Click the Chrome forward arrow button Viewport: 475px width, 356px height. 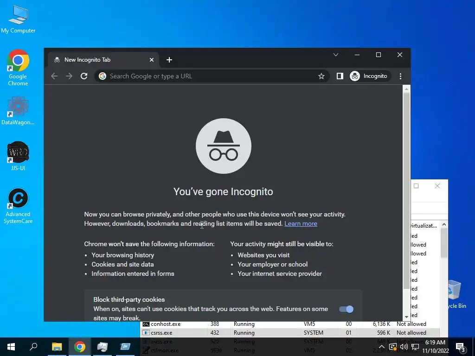point(69,76)
